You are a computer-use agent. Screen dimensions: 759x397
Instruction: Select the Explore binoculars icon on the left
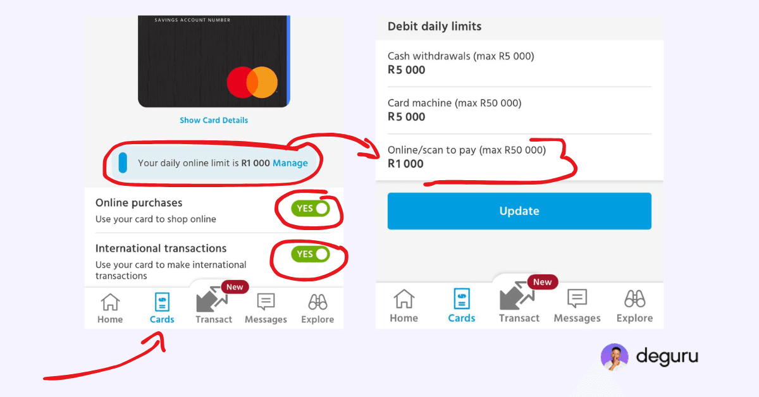tap(318, 307)
